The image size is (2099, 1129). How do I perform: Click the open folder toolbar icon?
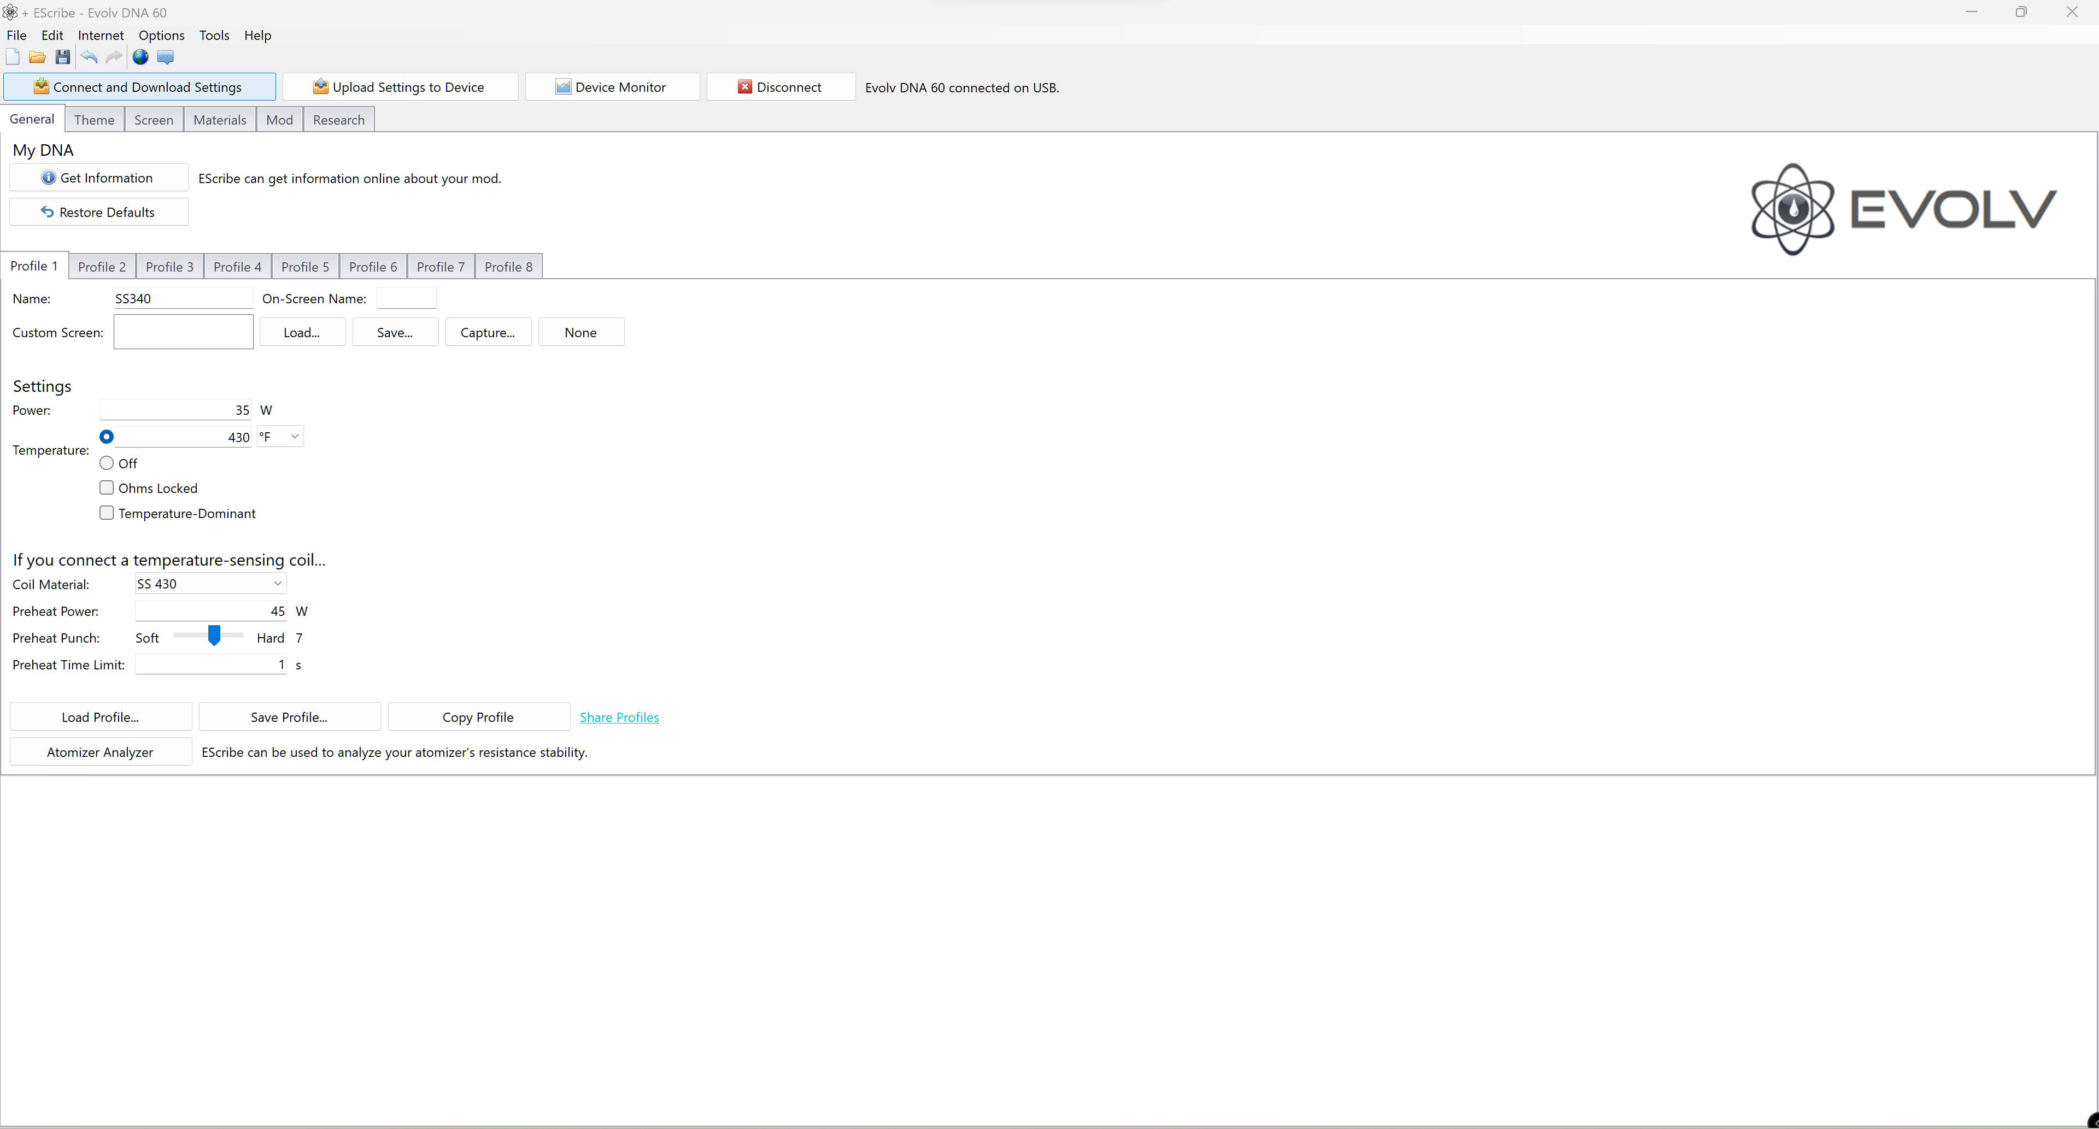[x=38, y=57]
